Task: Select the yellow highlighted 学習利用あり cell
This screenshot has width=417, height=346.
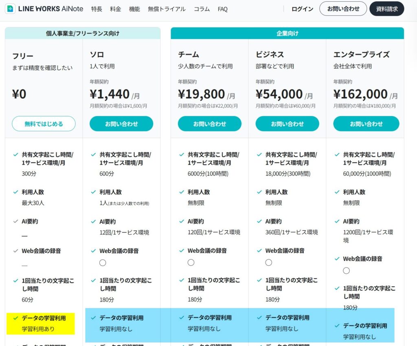Action: [41, 324]
